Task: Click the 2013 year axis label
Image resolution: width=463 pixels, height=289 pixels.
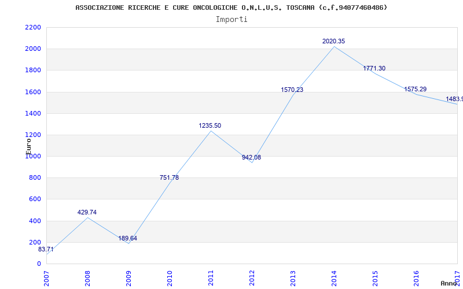Action: coord(293,279)
